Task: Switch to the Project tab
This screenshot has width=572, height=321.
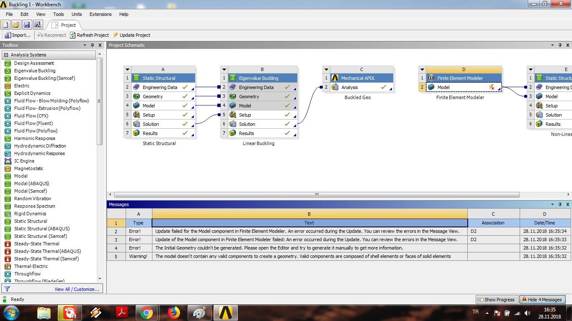Action: coord(64,25)
